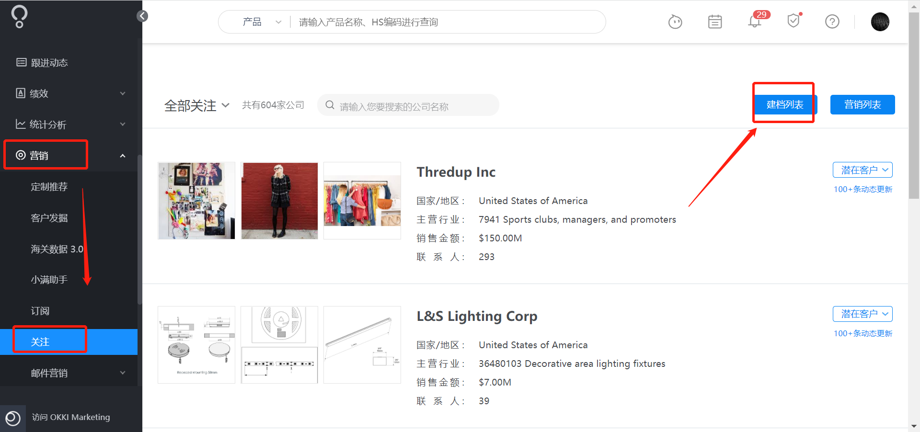The height and width of the screenshot is (432, 920).
Task: Open 潜在客户 dropdown for Thredup Inc
Action: [x=862, y=170]
